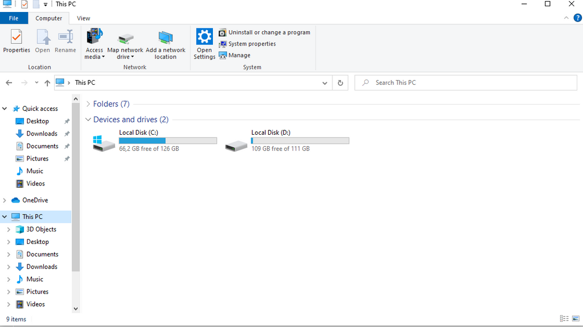The image size is (583, 327).
Task: Click This PC in the address bar
Action: (x=85, y=82)
